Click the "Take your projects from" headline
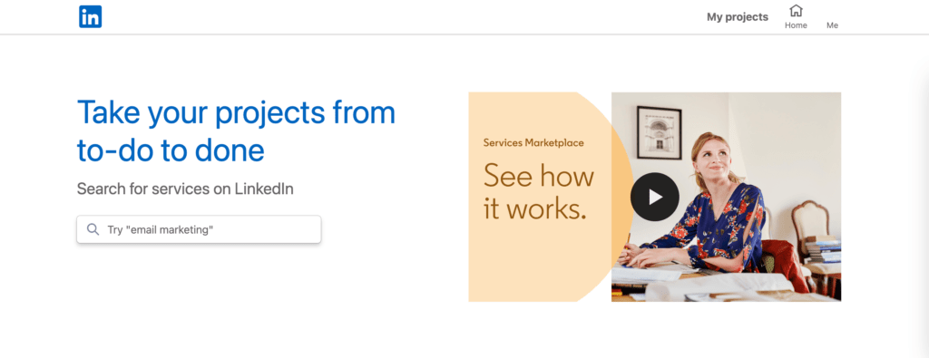This screenshot has width=929, height=358. (236, 112)
